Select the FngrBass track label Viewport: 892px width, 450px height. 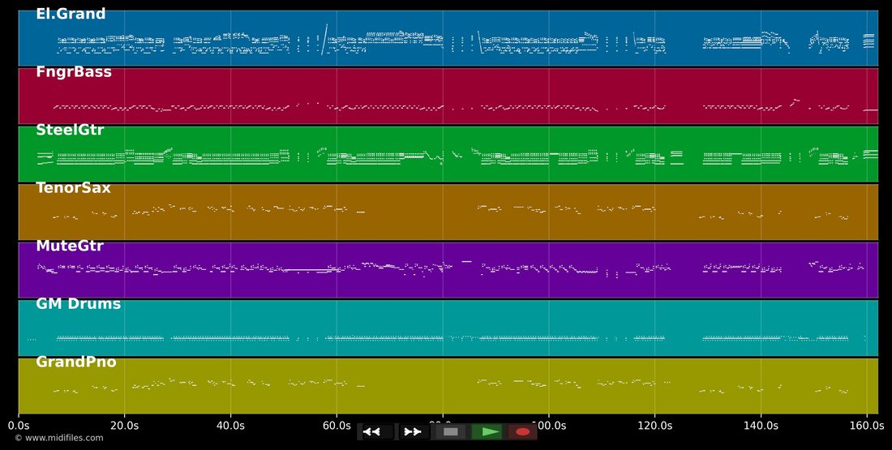pos(74,71)
